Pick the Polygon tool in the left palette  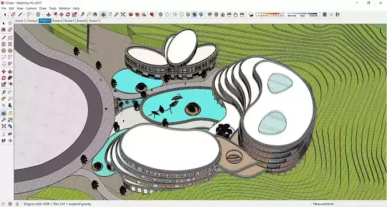coord(10,50)
